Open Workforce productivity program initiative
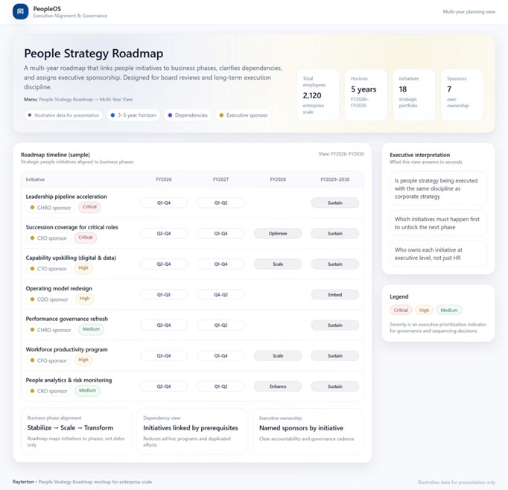This screenshot has width=508, height=490. pos(67,349)
